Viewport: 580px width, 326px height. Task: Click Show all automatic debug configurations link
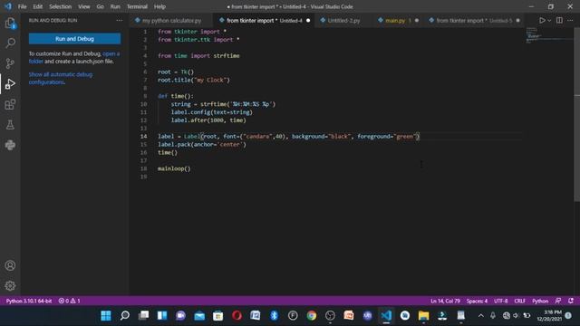point(61,79)
